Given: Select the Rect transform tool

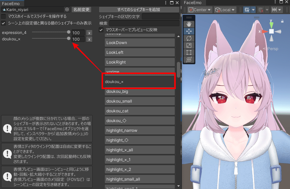Looking at the screenshot, I should (189, 52).
